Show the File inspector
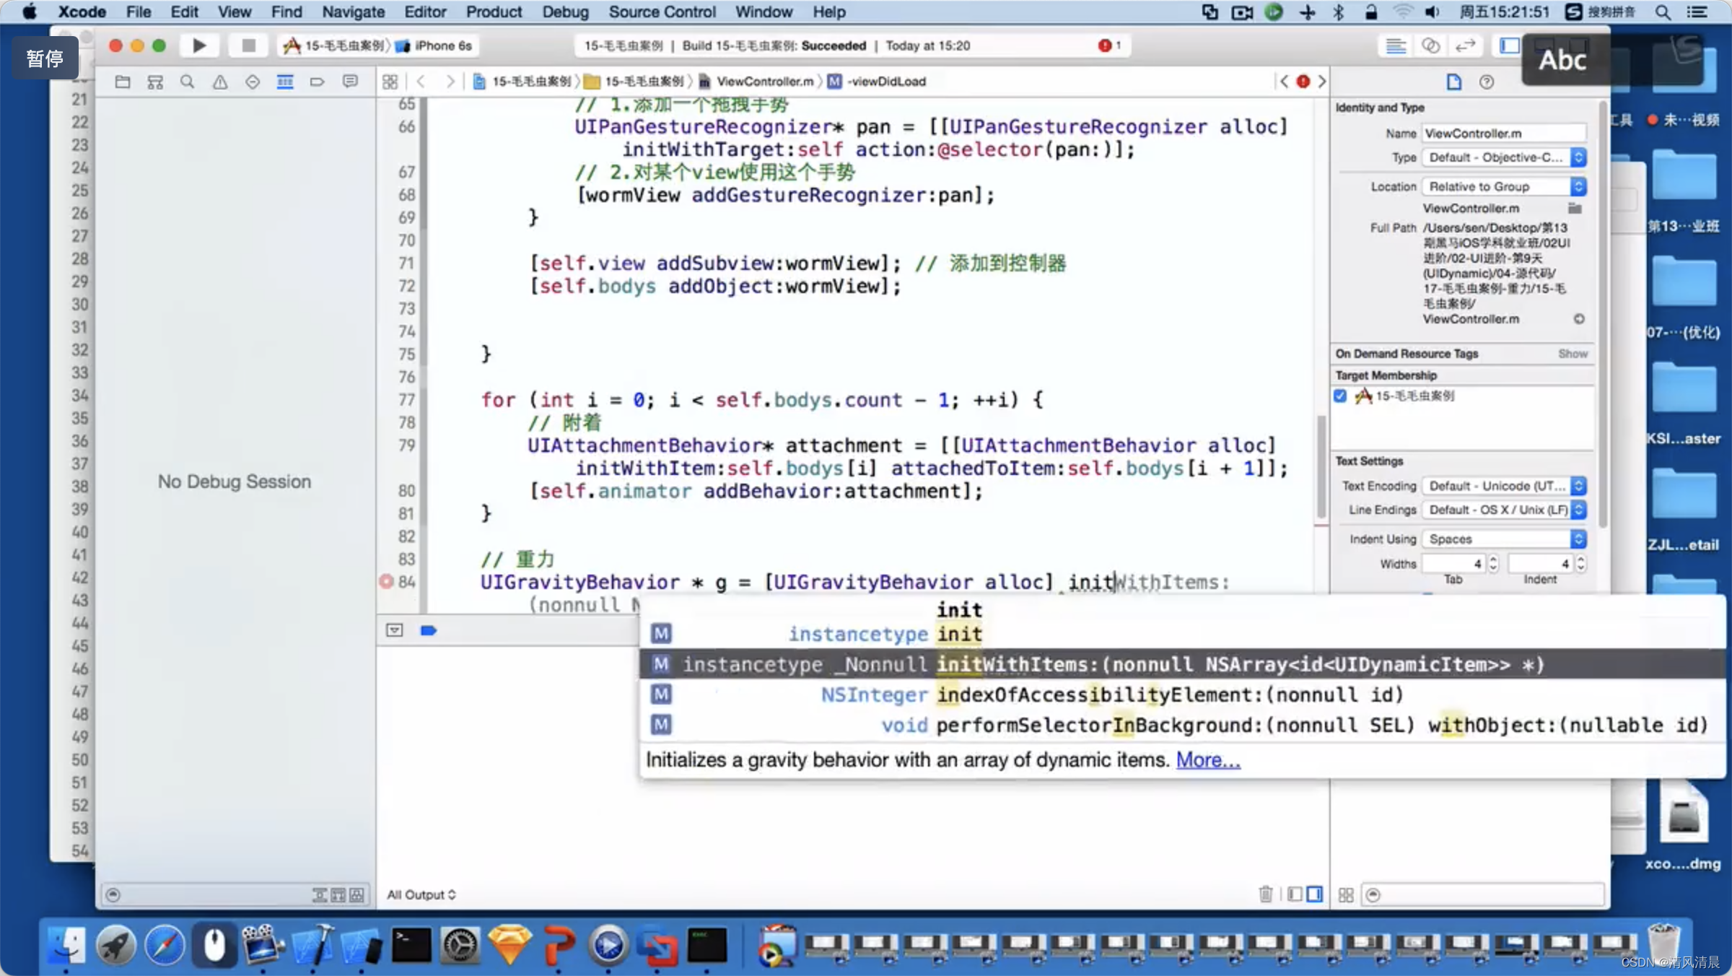 tap(1453, 82)
